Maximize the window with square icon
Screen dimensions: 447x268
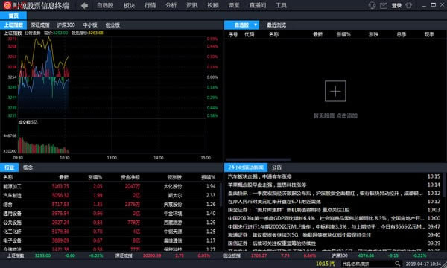click(433, 5)
